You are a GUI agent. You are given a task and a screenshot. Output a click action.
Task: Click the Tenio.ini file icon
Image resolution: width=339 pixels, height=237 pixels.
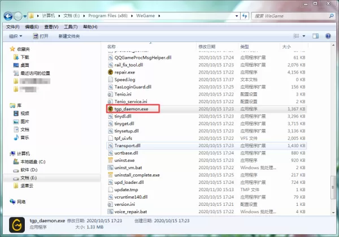point(110,94)
